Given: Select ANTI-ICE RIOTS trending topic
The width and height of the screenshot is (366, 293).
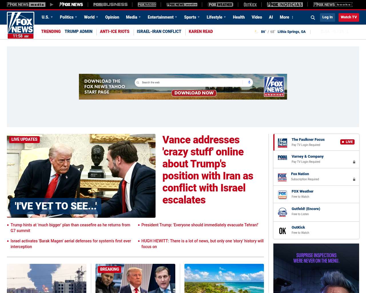Looking at the screenshot, I should tap(114, 31).
